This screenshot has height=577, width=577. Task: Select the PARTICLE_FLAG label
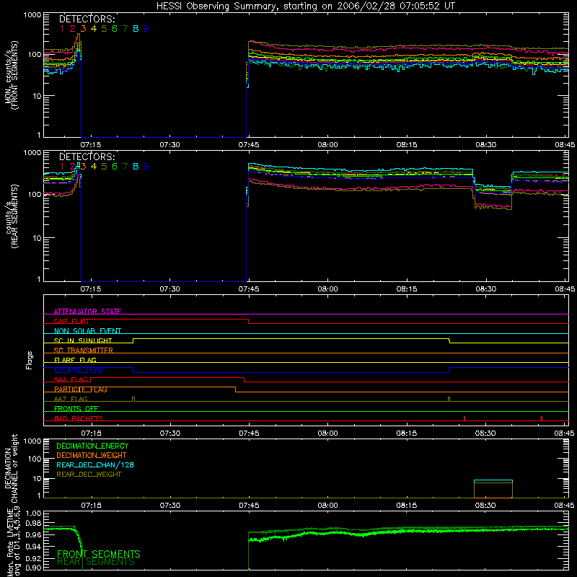click(x=81, y=389)
